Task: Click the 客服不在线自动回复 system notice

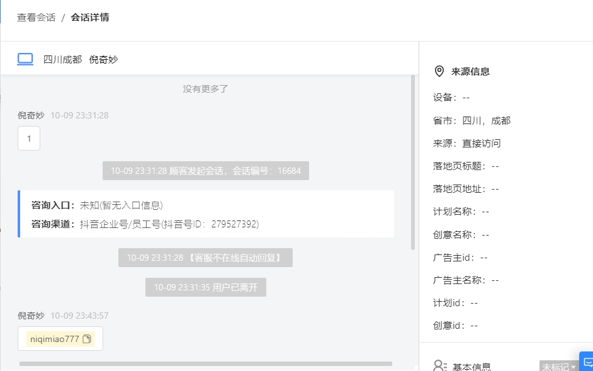Action: [205, 258]
